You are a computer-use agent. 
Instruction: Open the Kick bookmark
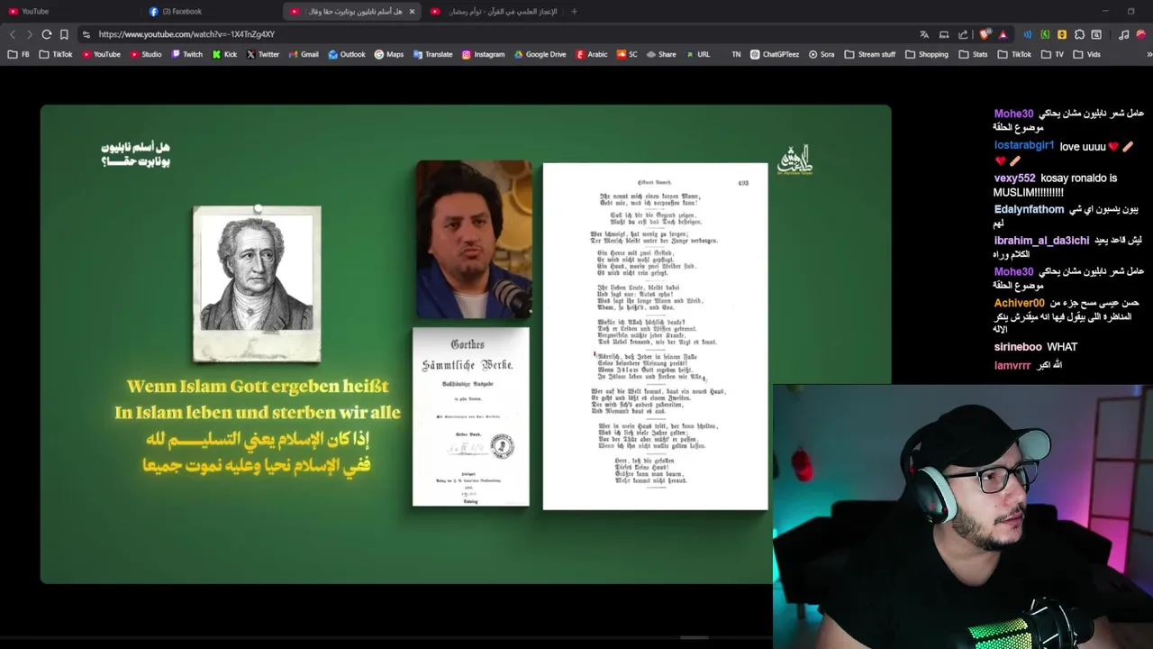225,54
